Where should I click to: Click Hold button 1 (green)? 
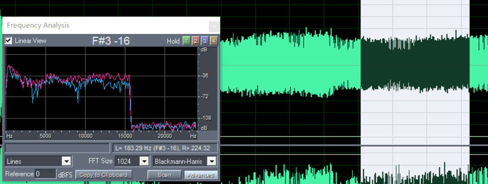[x=186, y=41]
